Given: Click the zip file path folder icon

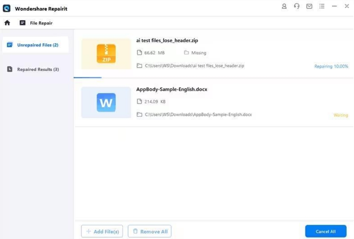Looking at the screenshot, I should click(139, 66).
